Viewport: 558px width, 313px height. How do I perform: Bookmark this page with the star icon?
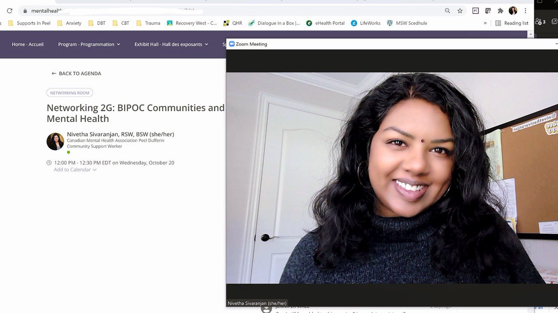point(460,11)
